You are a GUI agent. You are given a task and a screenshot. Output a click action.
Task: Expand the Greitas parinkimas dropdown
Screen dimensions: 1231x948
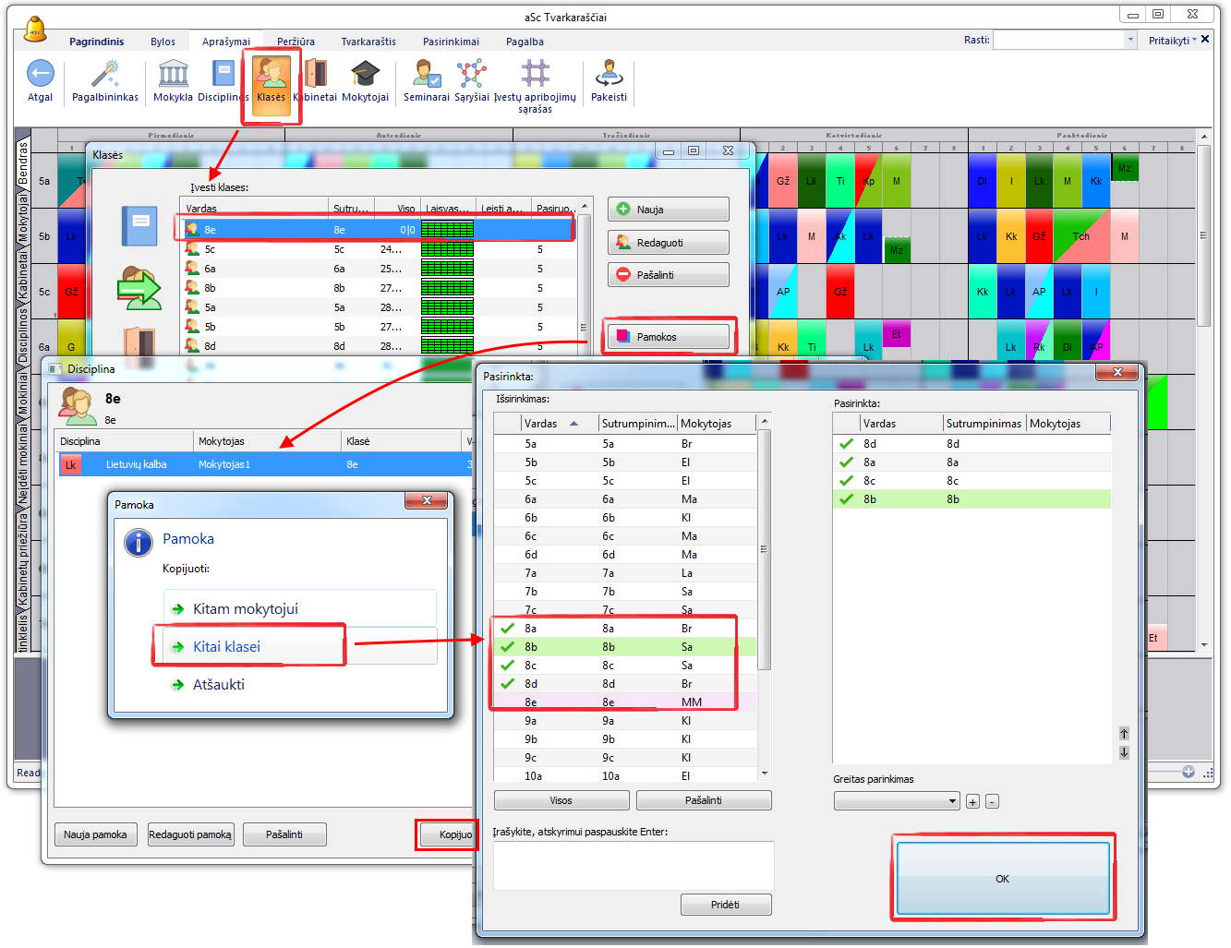tap(952, 801)
